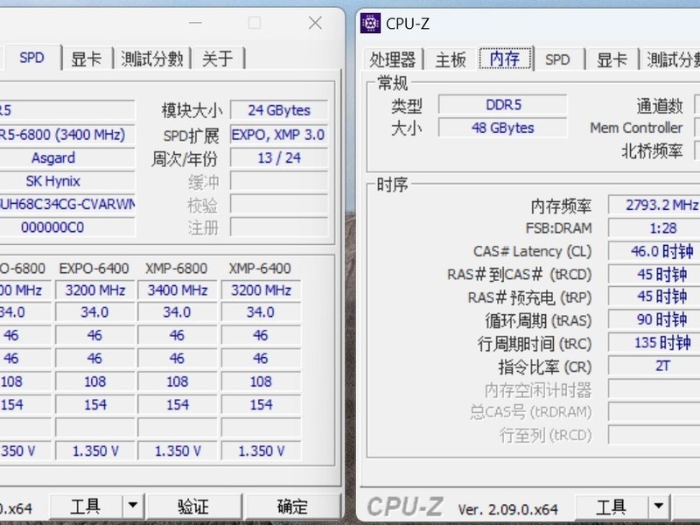The height and width of the screenshot is (525, 700).
Task: Select the 24 GBytes module size field
Action: pos(279,110)
